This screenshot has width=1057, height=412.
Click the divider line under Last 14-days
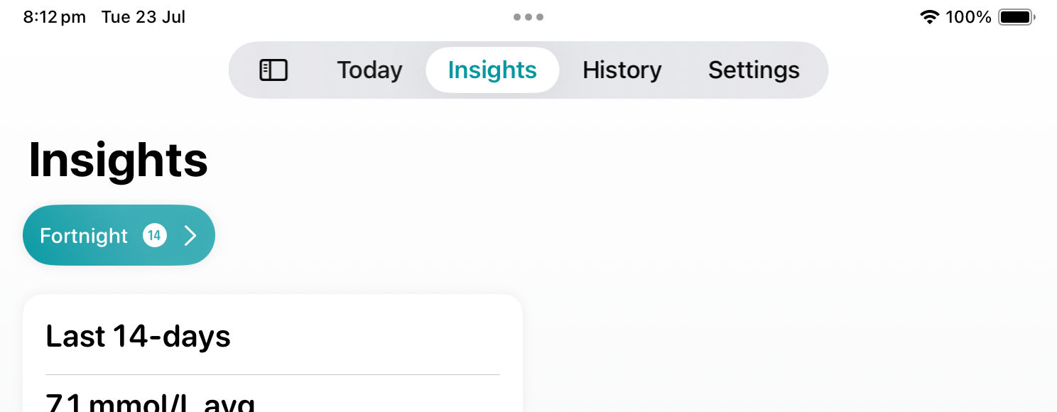[273, 374]
